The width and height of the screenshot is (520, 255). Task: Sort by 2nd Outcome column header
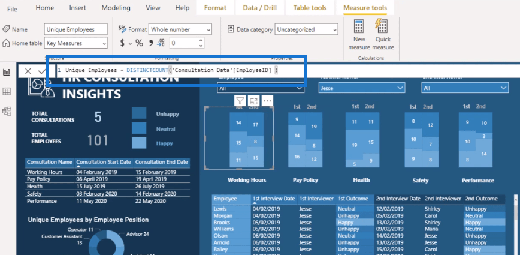click(481, 199)
